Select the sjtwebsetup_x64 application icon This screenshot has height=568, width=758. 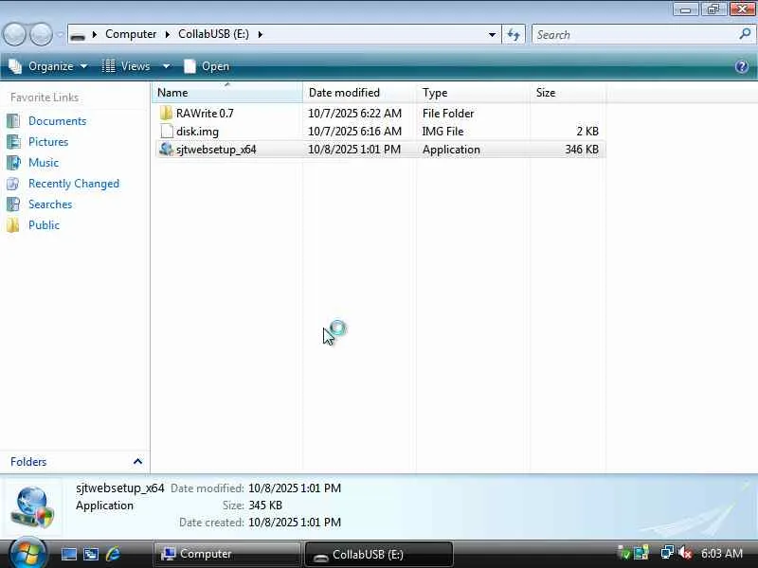[166, 149]
